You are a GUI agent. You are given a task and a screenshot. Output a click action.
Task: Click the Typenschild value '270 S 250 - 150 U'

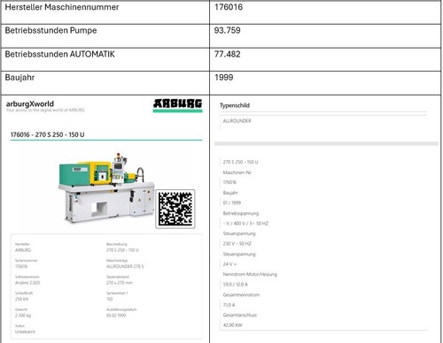[240, 162]
